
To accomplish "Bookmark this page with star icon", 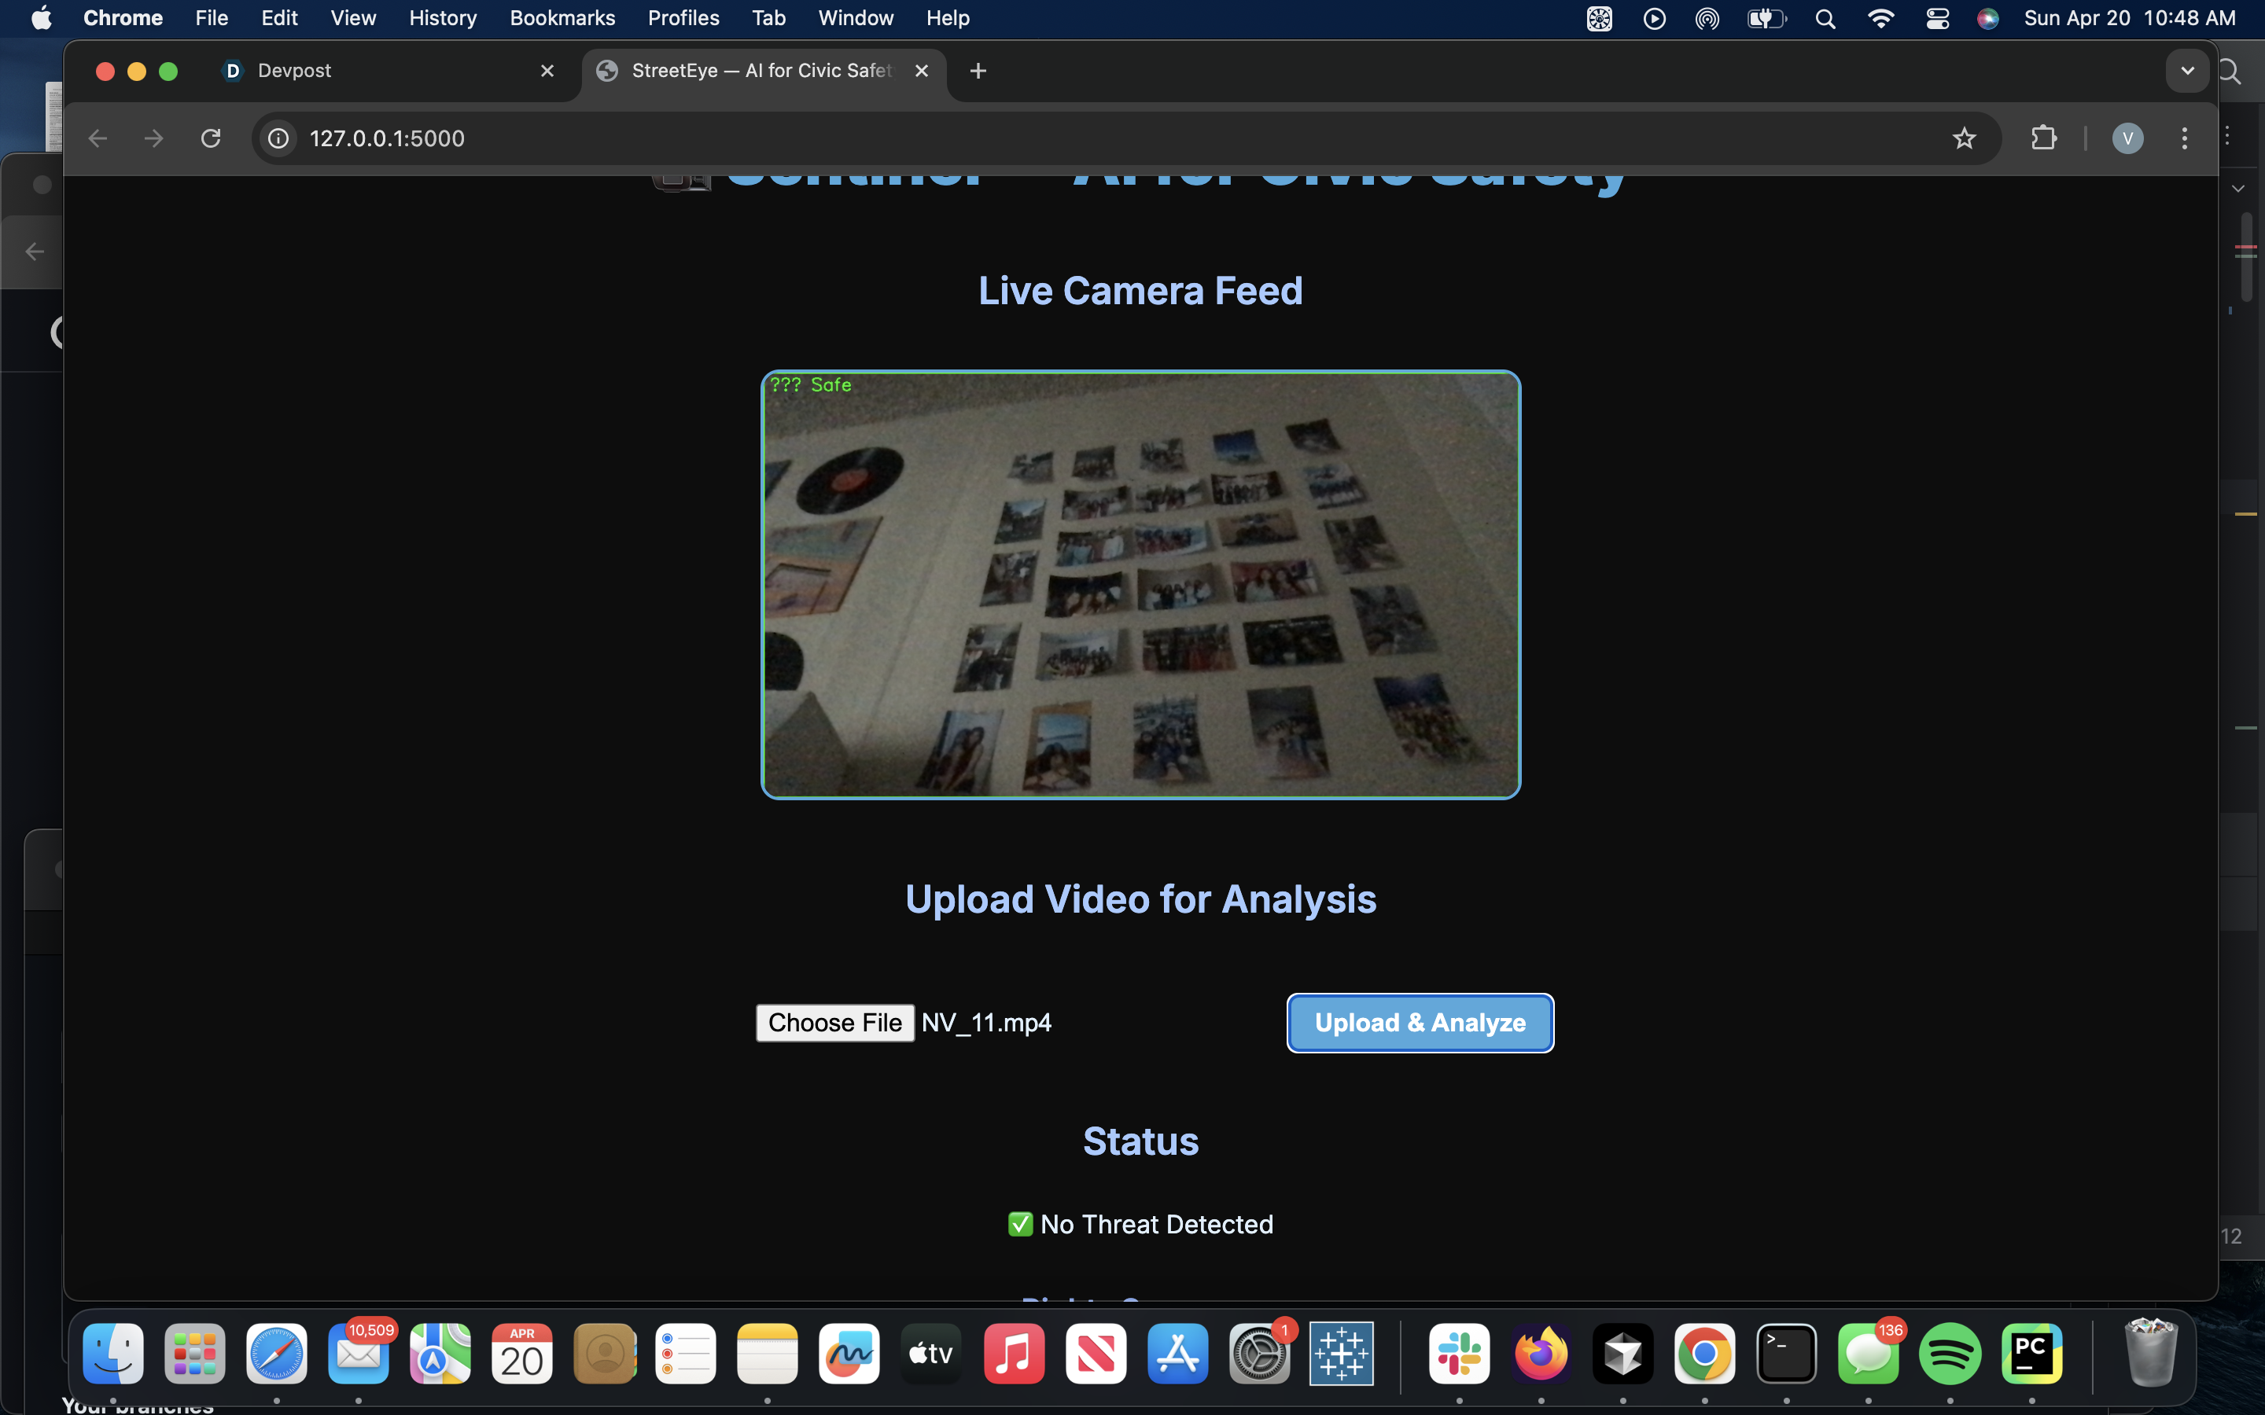I will [1964, 138].
